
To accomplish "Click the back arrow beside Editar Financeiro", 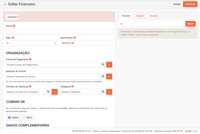I will 5,4.
